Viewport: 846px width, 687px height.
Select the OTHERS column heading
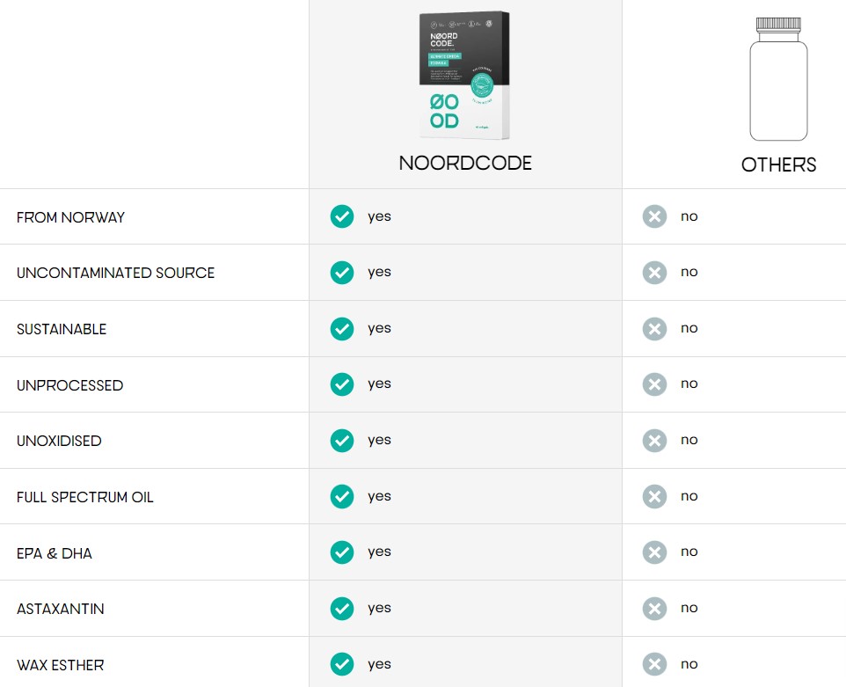(x=778, y=164)
